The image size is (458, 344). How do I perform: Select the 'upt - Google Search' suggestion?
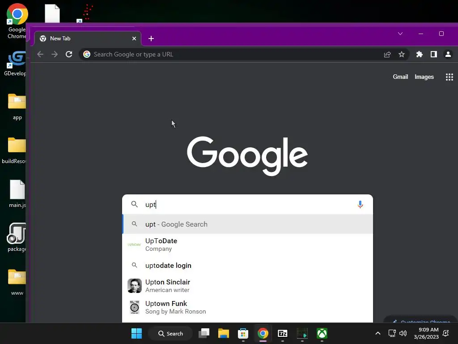coord(247,224)
